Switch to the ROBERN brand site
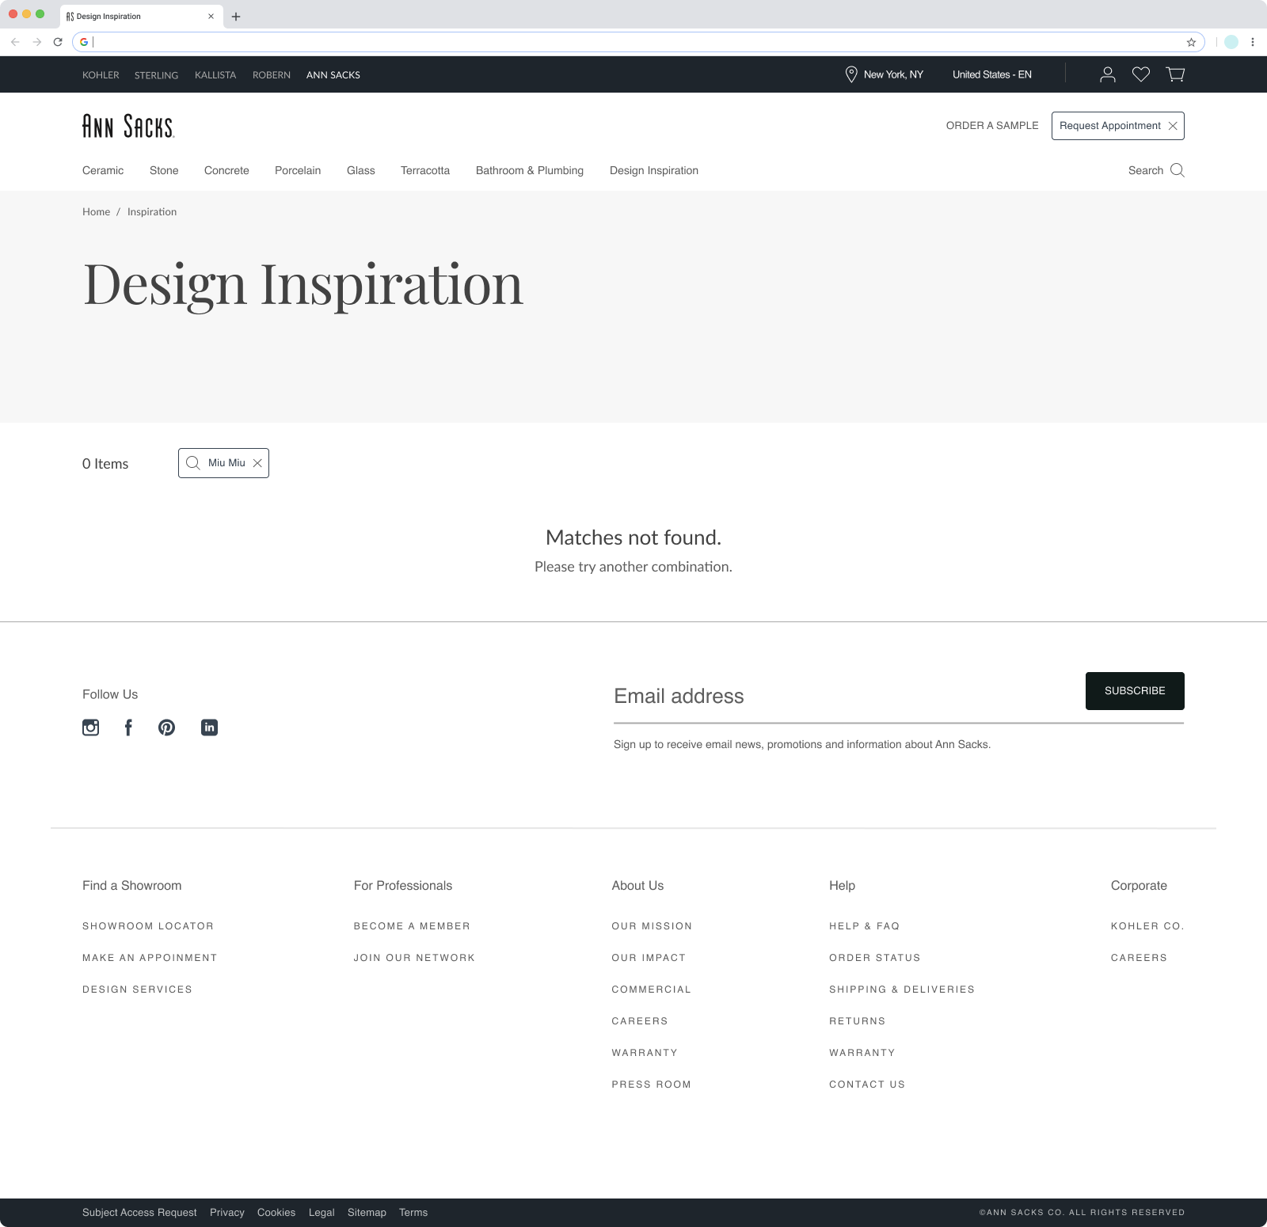The image size is (1267, 1227). [272, 75]
